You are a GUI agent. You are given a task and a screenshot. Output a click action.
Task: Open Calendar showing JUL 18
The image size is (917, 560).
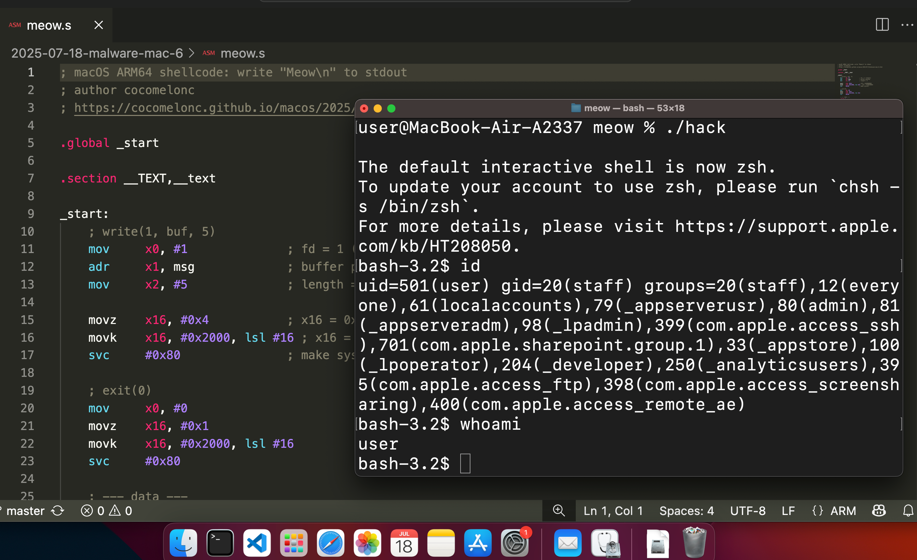click(x=404, y=543)
